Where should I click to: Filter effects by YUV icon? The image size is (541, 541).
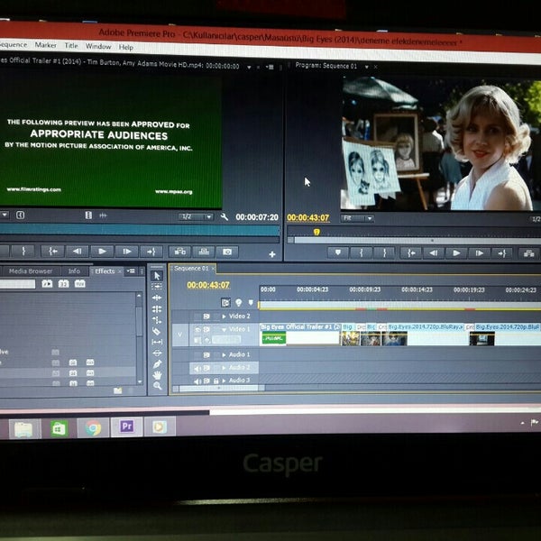click(x=79, y=284)
